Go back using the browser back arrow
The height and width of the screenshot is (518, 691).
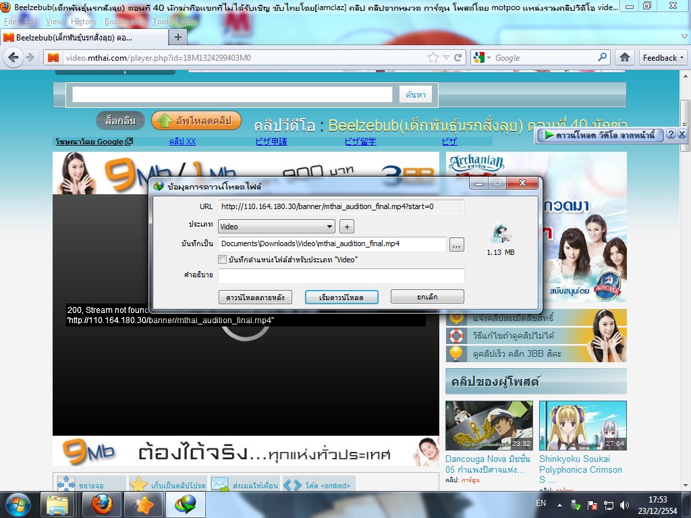13,58
